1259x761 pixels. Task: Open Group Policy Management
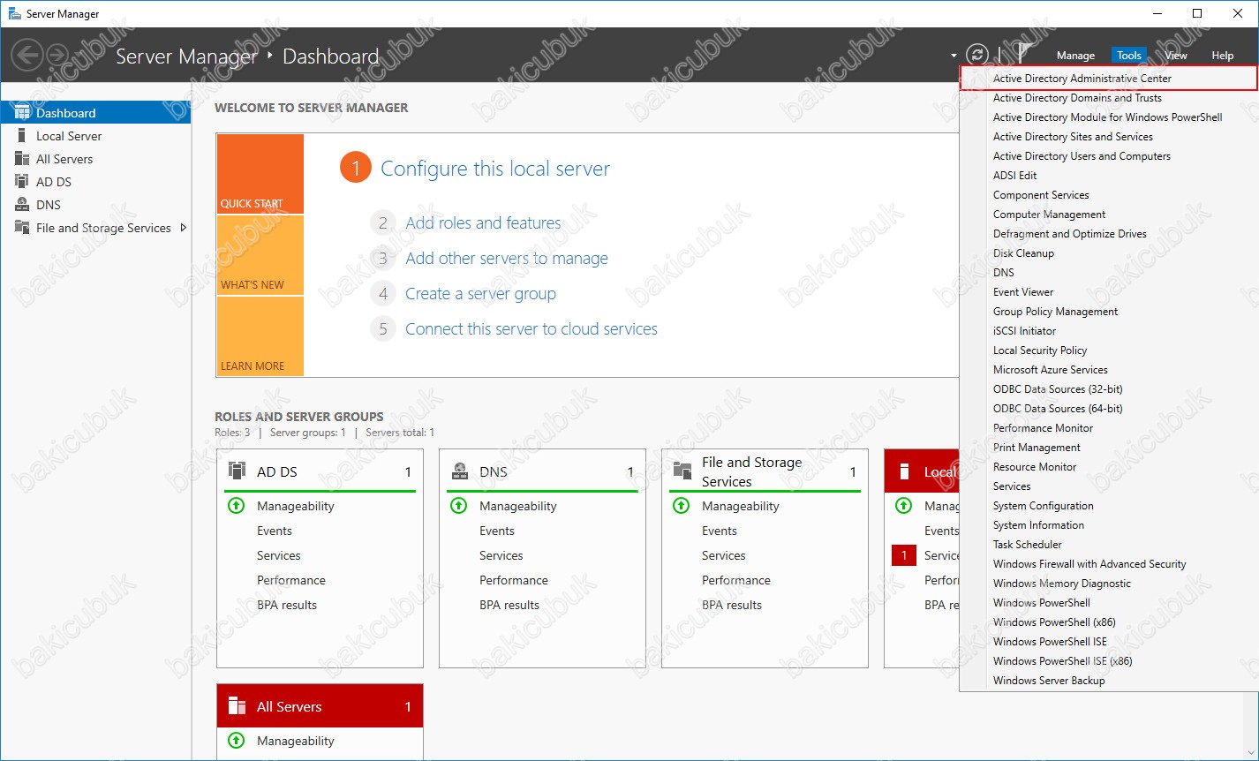point(1055,312)
